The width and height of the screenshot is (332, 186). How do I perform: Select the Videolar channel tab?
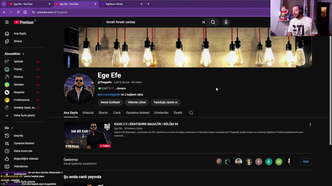tap(88, 113)
